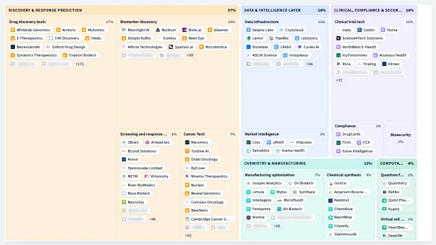This screenshot has width=436, height=245.
Task: Click the Cryocloud logo icon
Action: 281,30
